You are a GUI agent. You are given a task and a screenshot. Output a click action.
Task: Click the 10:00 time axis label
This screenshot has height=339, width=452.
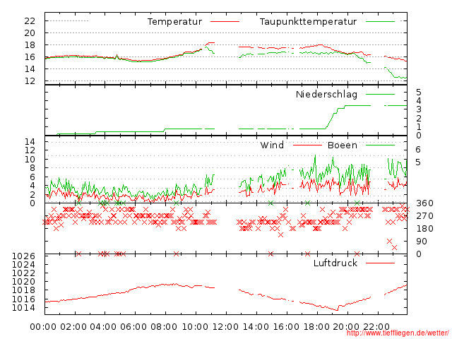click(195, 327)
